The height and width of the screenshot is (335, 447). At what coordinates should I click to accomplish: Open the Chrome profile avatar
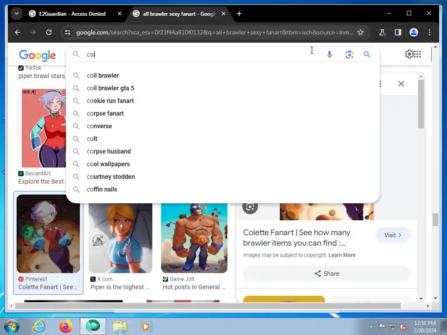(x=414, y=32)
